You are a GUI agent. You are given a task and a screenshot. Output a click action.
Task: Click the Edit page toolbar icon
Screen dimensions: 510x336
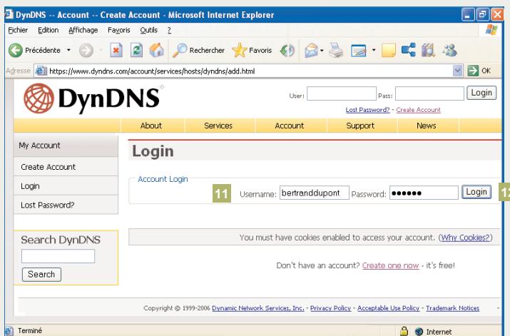[x=359, y=51]
